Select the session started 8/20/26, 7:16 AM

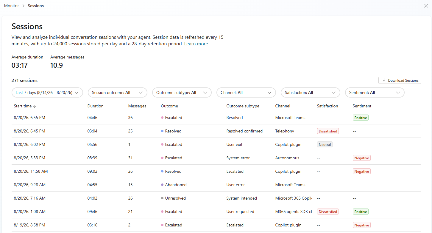tap(216, 198)
